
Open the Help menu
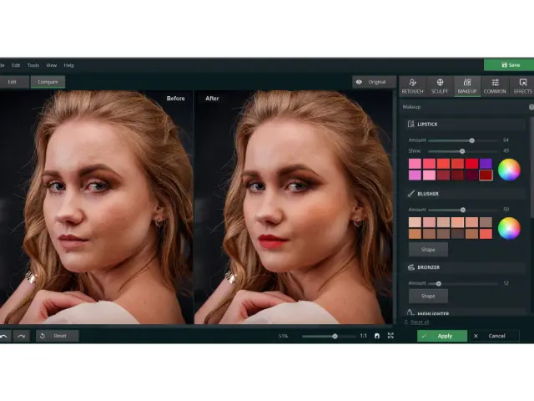(x=68, y=65)
